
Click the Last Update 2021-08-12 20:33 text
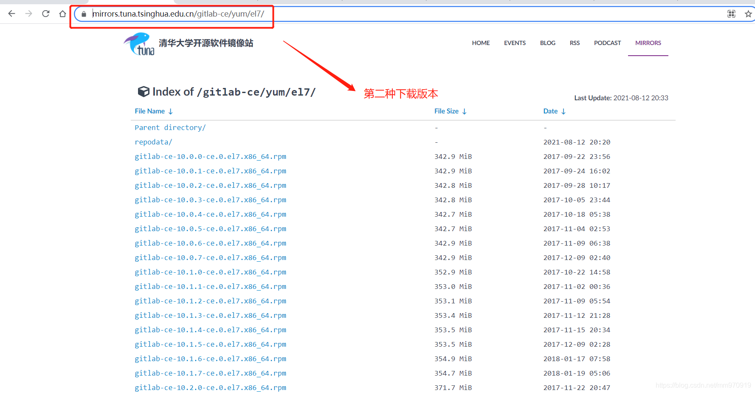point(621,98)
